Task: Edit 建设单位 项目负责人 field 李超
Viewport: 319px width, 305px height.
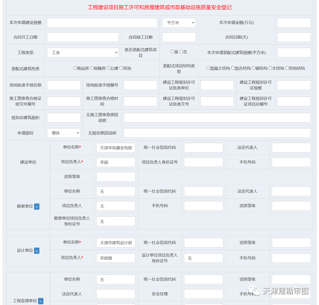Action: (x=116, y=162)
